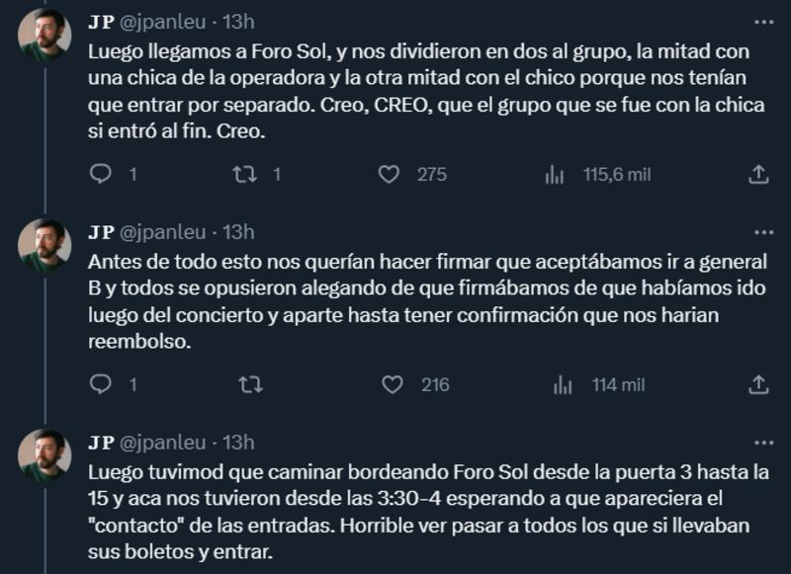Open more options on the third tweet
The width and height of the screenshot is (791, 574).
[763, 442]
